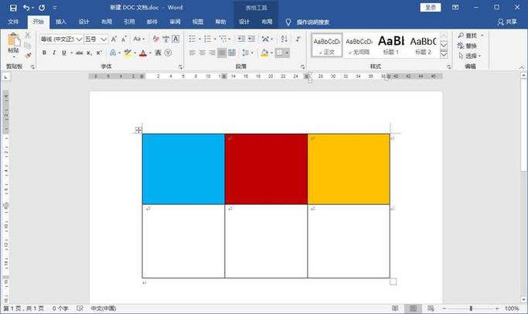Click the center align icon
Image resolution: width=528 pixels, height=314 pixels.
pos(202,53)
